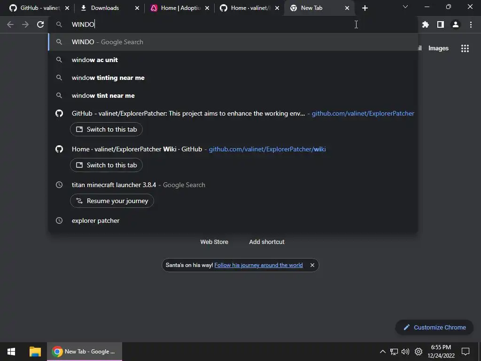Open File Explorer from the taskbar

(x=35, y=352)
